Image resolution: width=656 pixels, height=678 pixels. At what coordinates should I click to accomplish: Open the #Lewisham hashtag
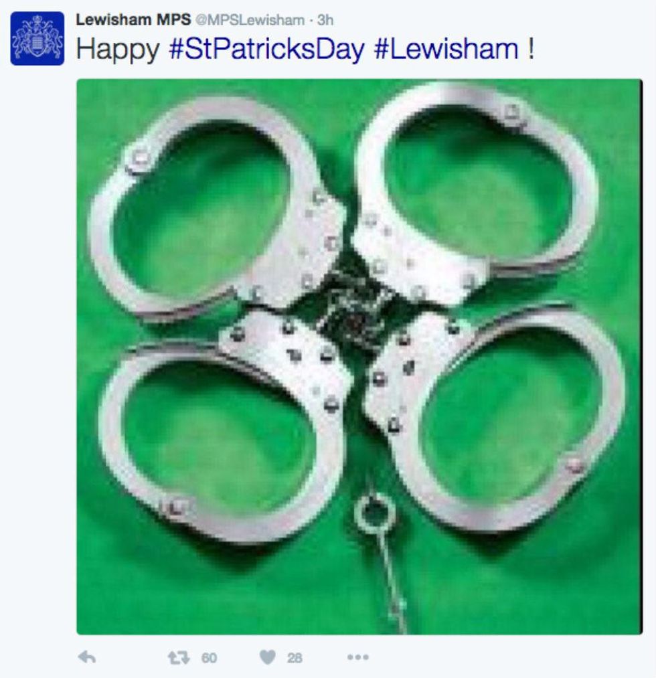pyautogui.click(x=446, y=49)
